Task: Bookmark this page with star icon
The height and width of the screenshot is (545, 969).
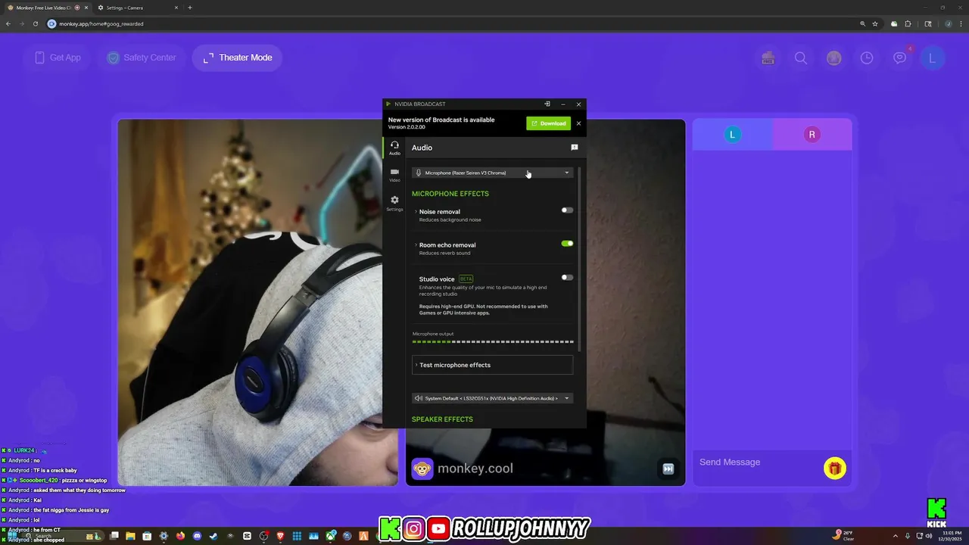Action: [x=875, y=23]
